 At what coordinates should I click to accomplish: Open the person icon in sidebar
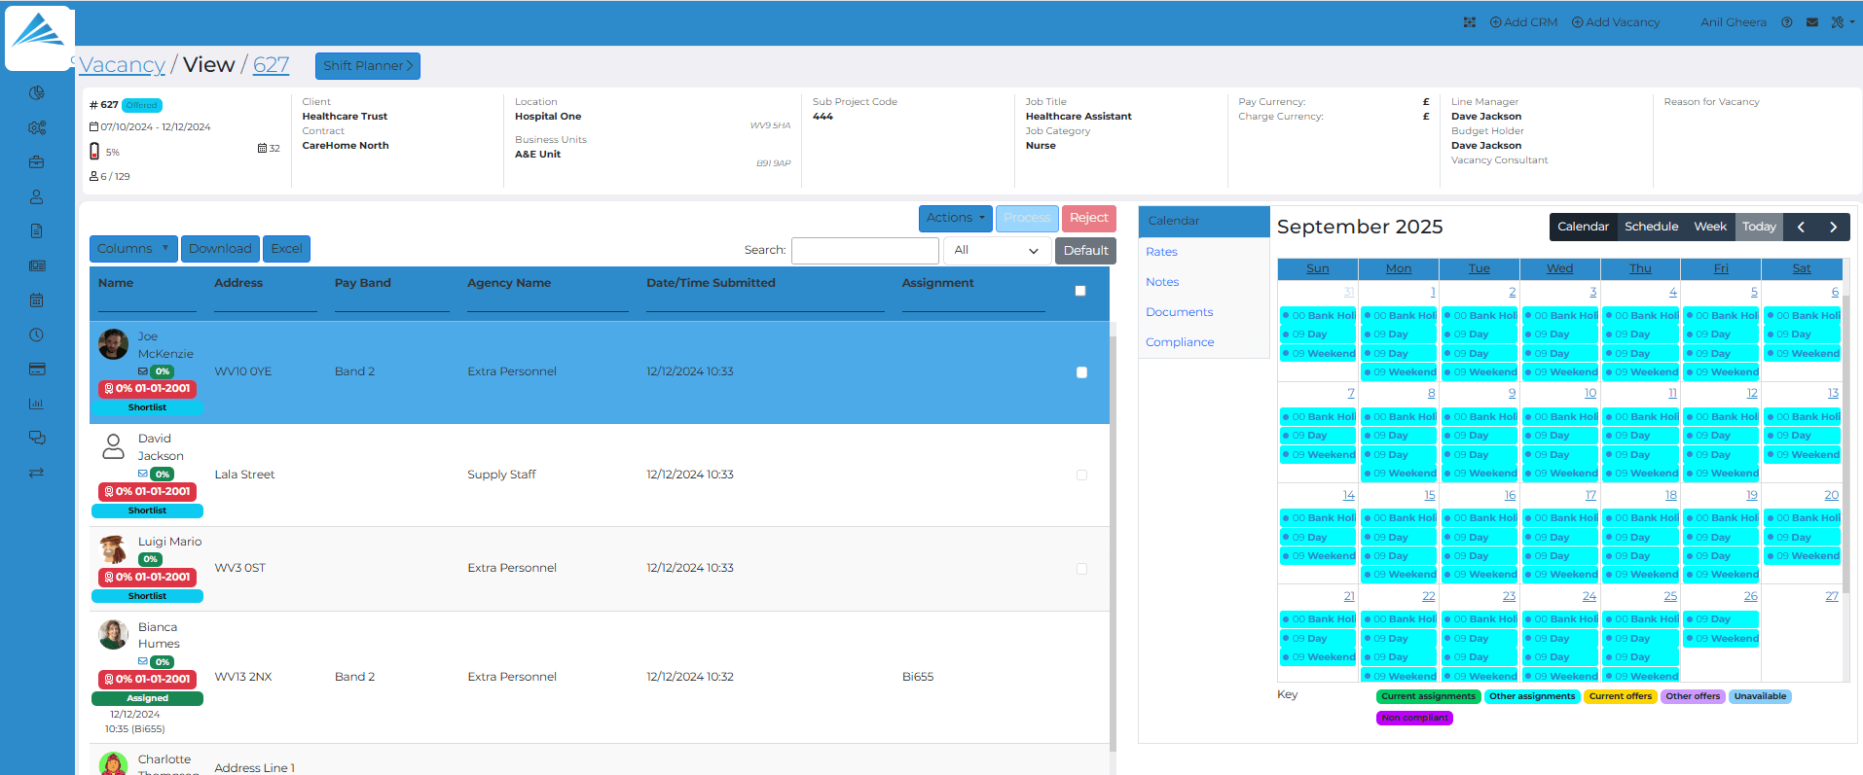pos(37,196)
